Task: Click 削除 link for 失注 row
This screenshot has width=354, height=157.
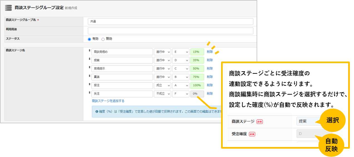Action: coord(210,94)
